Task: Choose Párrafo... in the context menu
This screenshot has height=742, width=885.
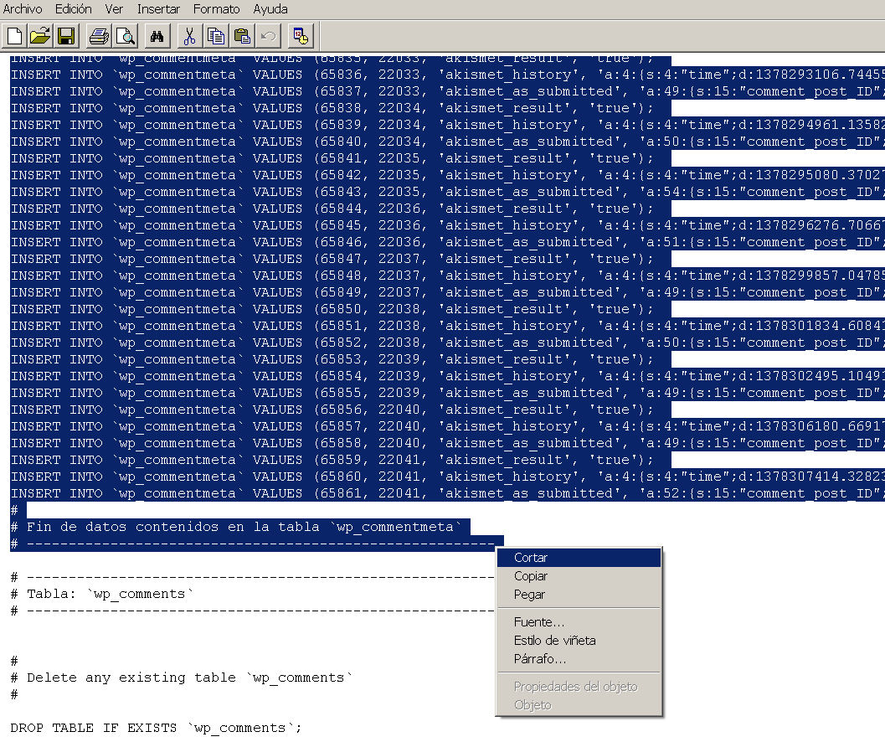Action: 540,659
